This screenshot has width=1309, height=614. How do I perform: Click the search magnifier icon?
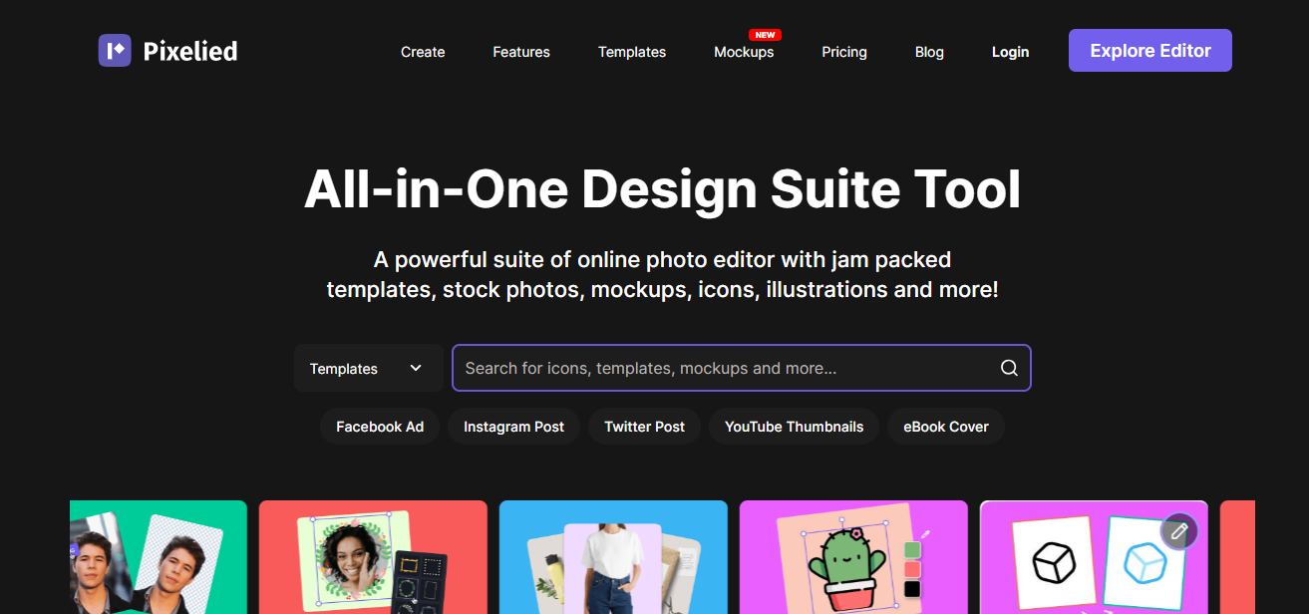pyautogui.click(x=1009, y=368)
